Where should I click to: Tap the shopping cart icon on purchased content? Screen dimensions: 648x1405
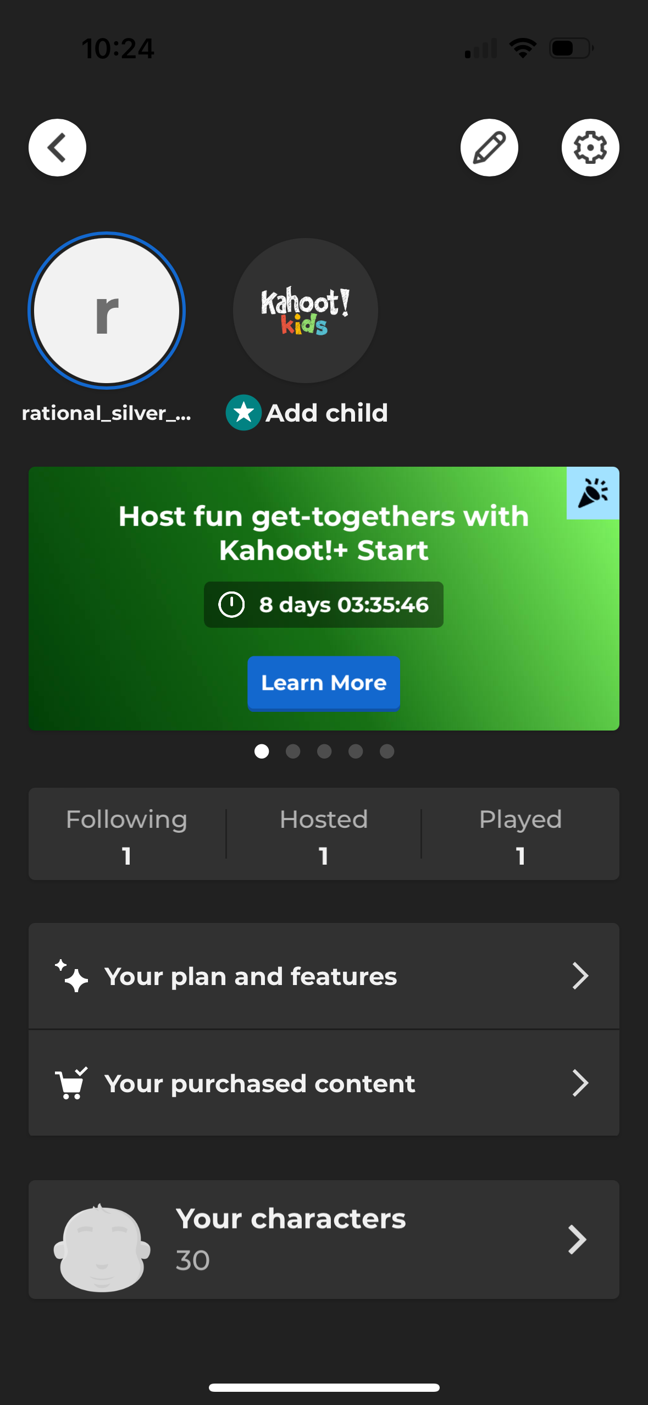(x=71, y=1082)
